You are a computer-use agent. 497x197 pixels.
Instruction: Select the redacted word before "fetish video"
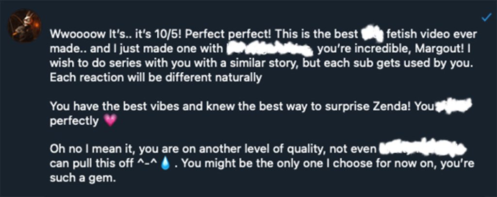(373, 35)
